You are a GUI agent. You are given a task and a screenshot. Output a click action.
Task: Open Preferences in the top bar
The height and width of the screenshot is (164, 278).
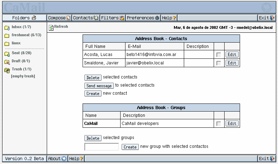click(143, 18)
